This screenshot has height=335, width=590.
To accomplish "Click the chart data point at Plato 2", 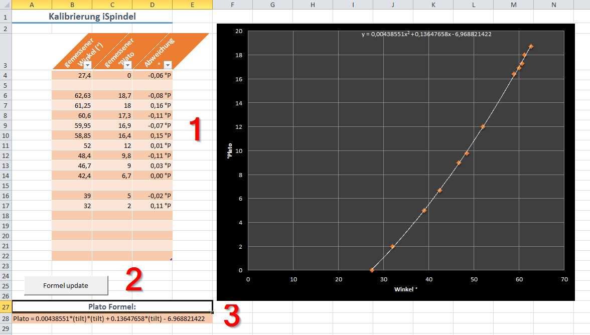I will (392, 247).
